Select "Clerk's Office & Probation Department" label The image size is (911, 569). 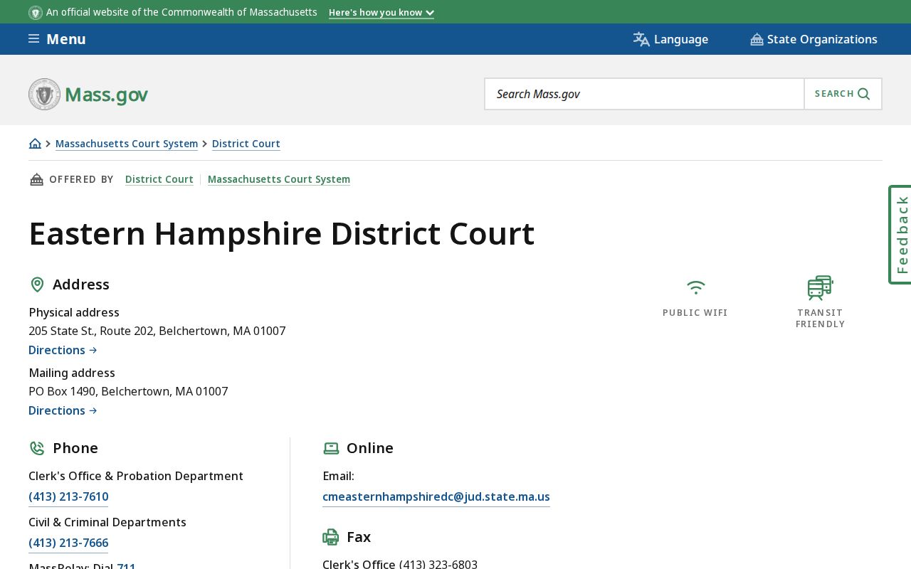(x=136, y=477)
